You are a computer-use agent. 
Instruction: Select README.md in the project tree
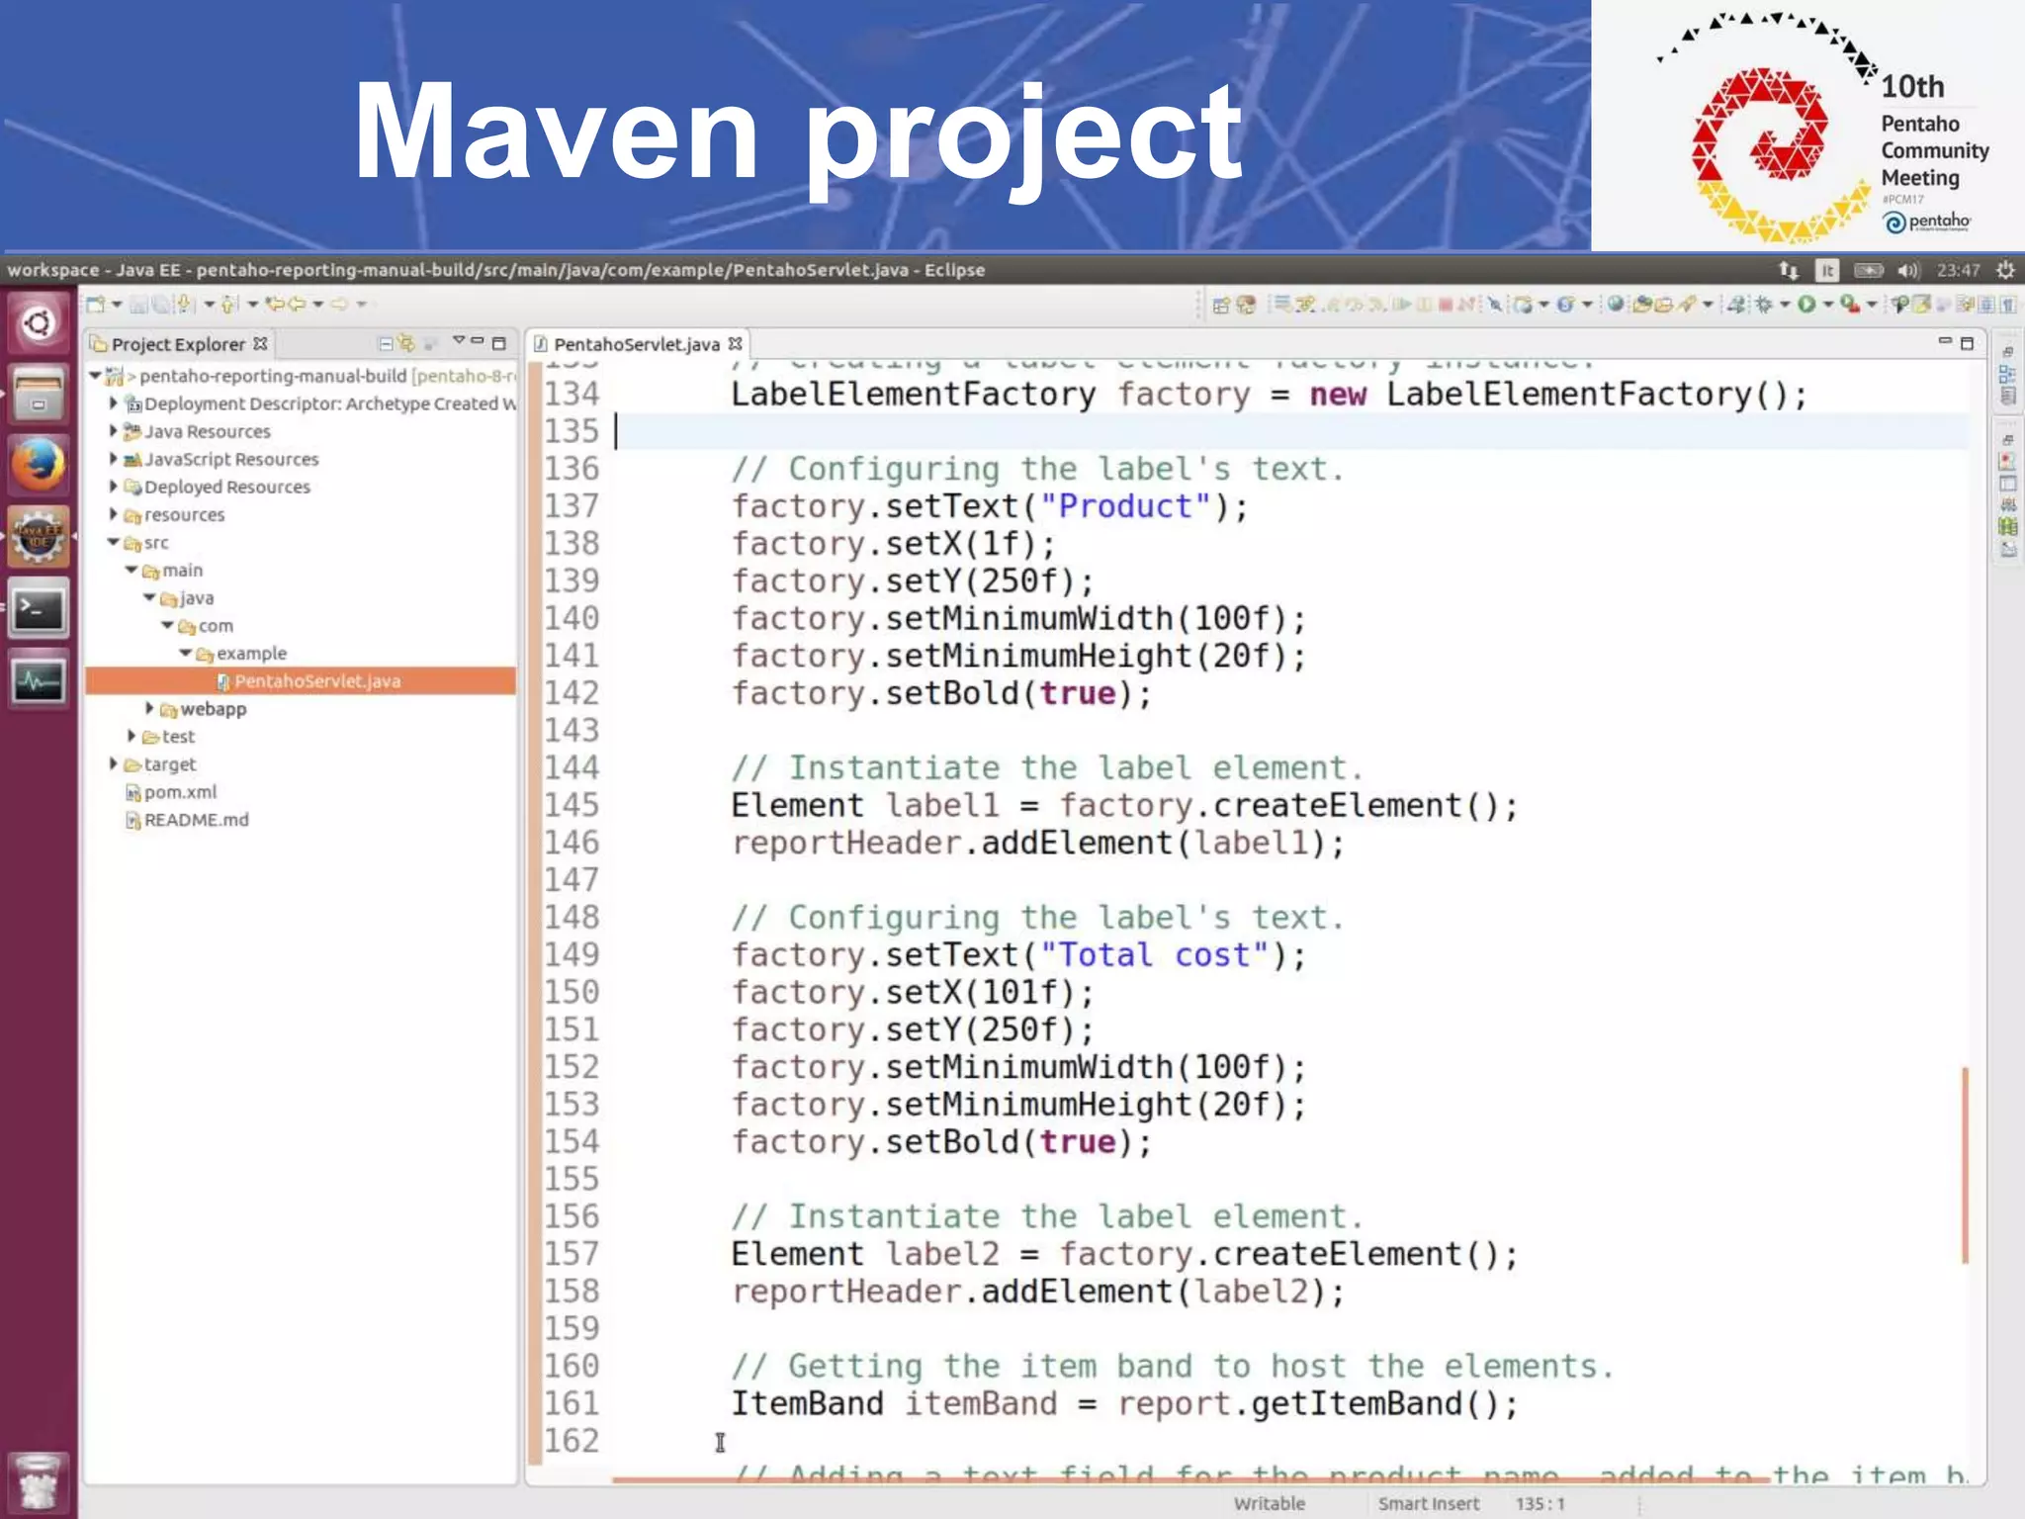click(x=196, y=820)
